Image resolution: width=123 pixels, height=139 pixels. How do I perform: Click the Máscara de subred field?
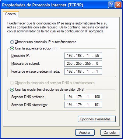[x=83, y=64]
